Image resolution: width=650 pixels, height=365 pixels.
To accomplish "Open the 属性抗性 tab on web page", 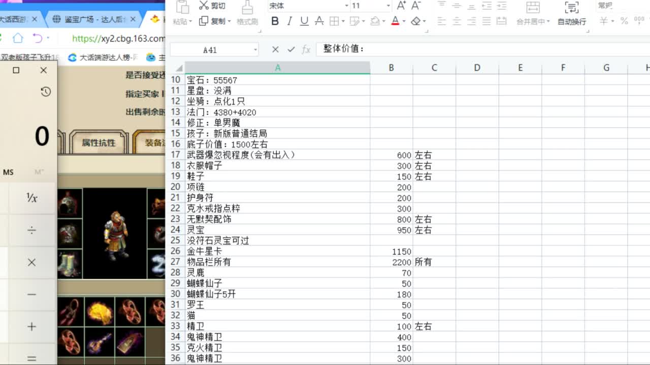I will 99,143.
